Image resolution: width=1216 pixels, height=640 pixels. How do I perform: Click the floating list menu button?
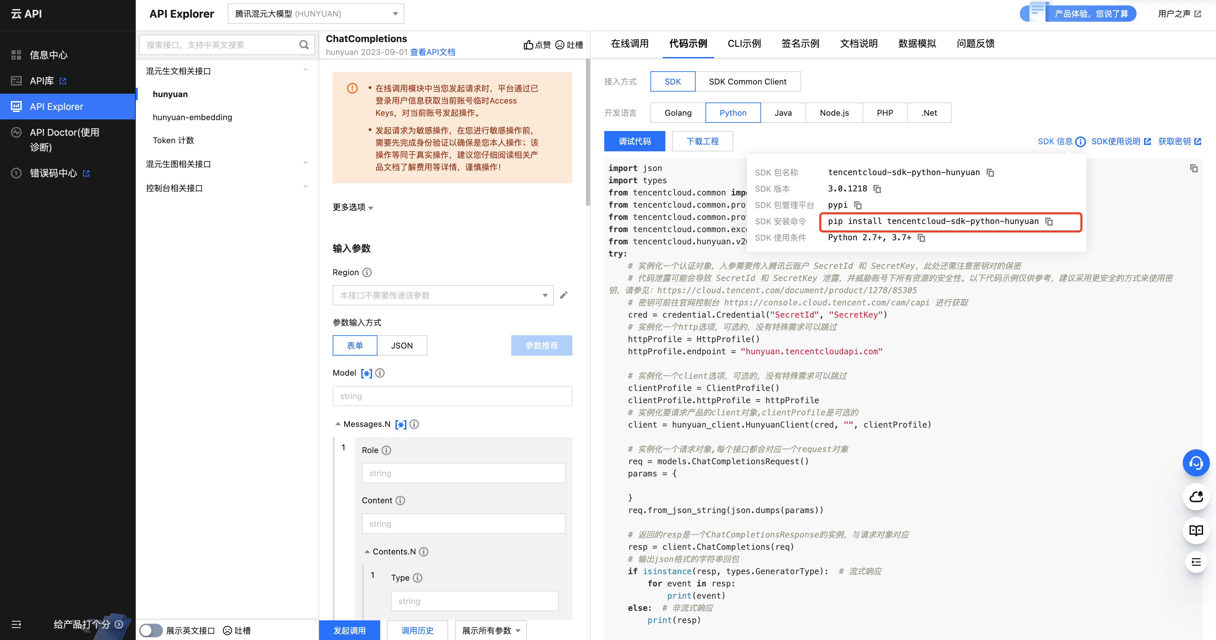[x=1196, y=562]
